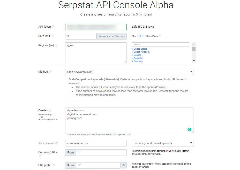Add United Kingdom region

tap(141, 52)
